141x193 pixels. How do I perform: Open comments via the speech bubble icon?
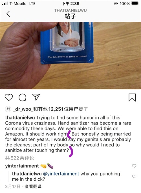click(22, 97)
